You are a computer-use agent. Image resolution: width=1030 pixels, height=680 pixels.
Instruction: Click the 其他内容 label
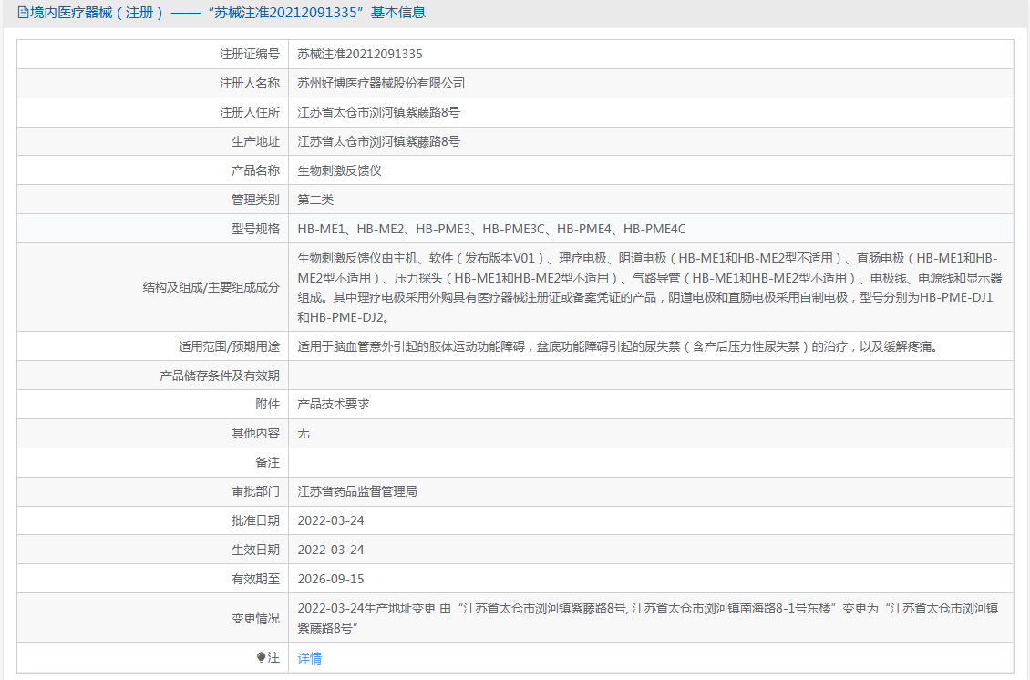255,433
